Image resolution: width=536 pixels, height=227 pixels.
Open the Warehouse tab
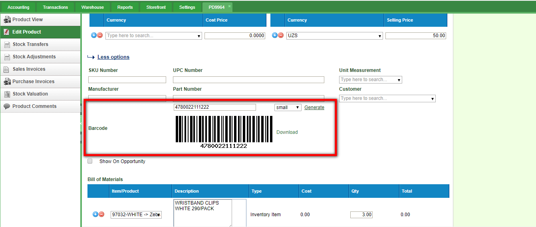coord(93,7)
